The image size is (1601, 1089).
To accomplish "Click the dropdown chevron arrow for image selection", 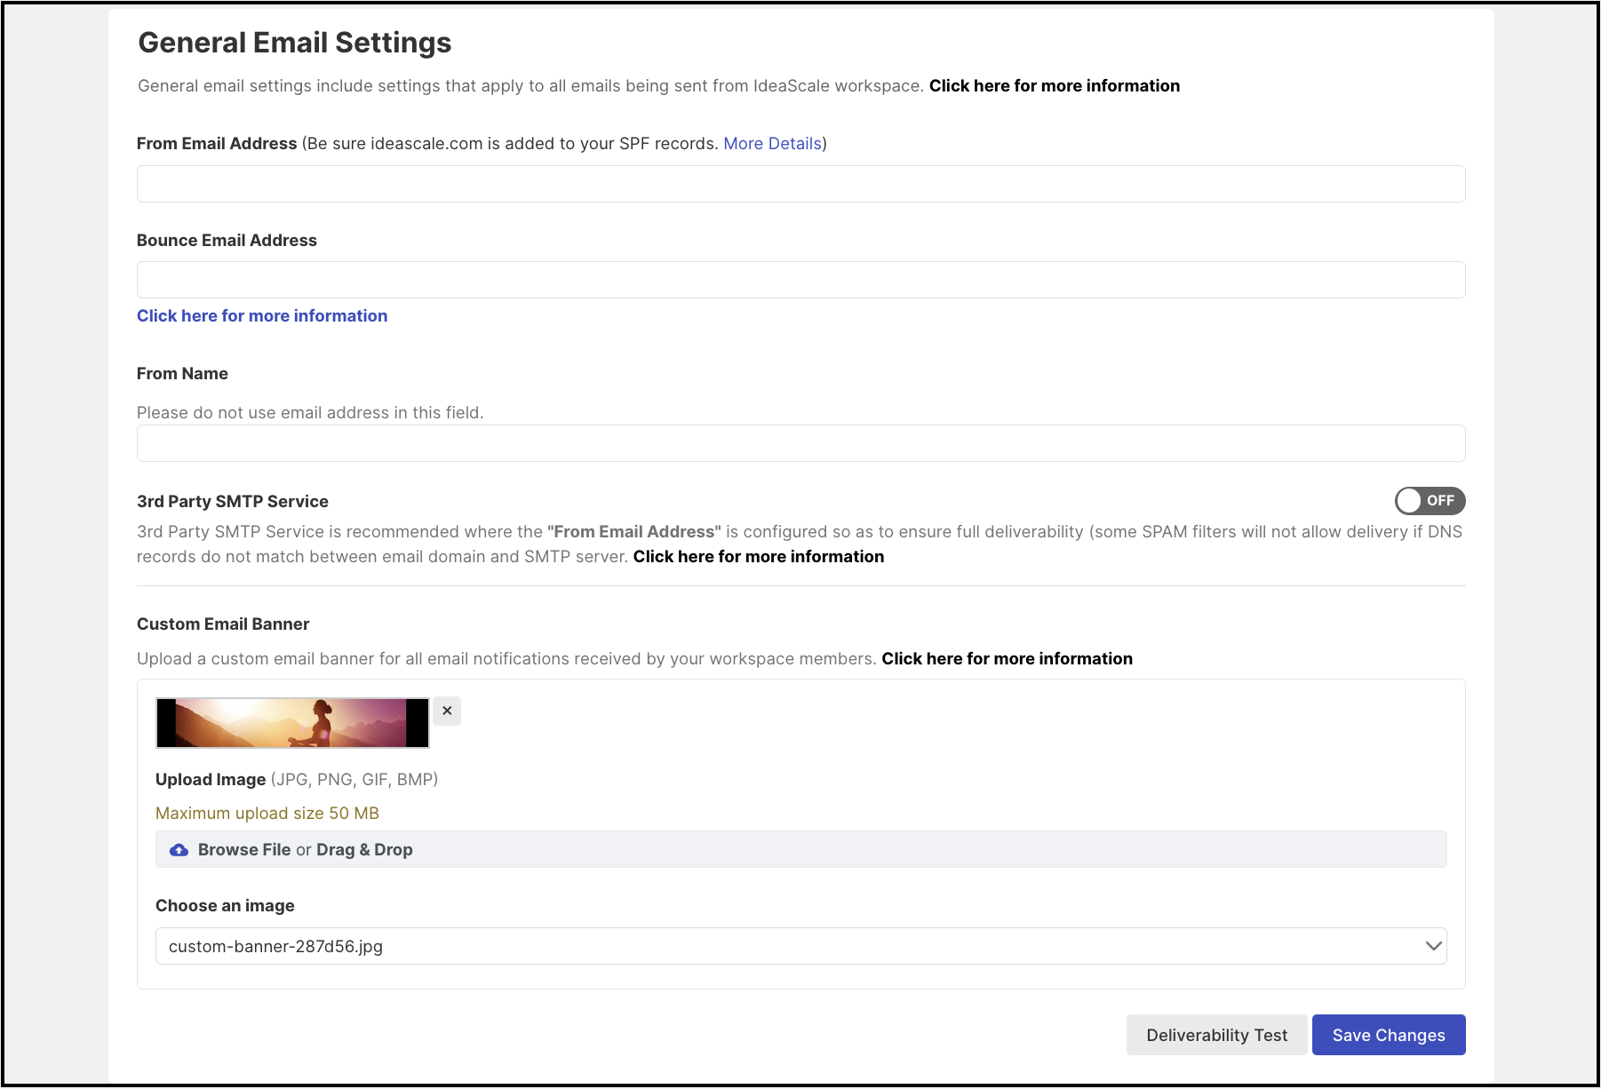I will pos(1432,946).
